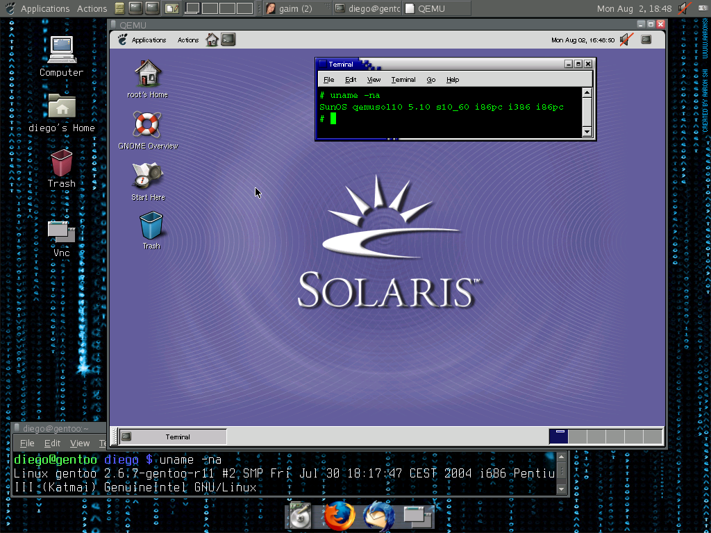Open File menu in the Solaris Terminal window
Viewport: 711px width, 533px height.
coord(328,80)
